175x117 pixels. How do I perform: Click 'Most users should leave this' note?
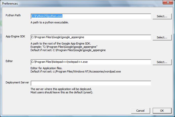tap(62, 92)
